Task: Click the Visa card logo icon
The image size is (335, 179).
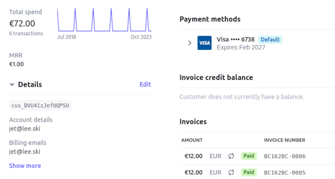Action: tap(204, 43)
